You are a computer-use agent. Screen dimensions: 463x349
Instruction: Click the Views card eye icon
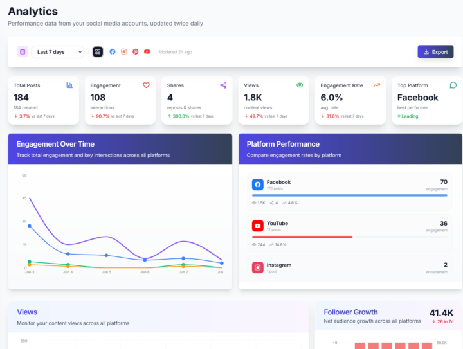point(300,85)
